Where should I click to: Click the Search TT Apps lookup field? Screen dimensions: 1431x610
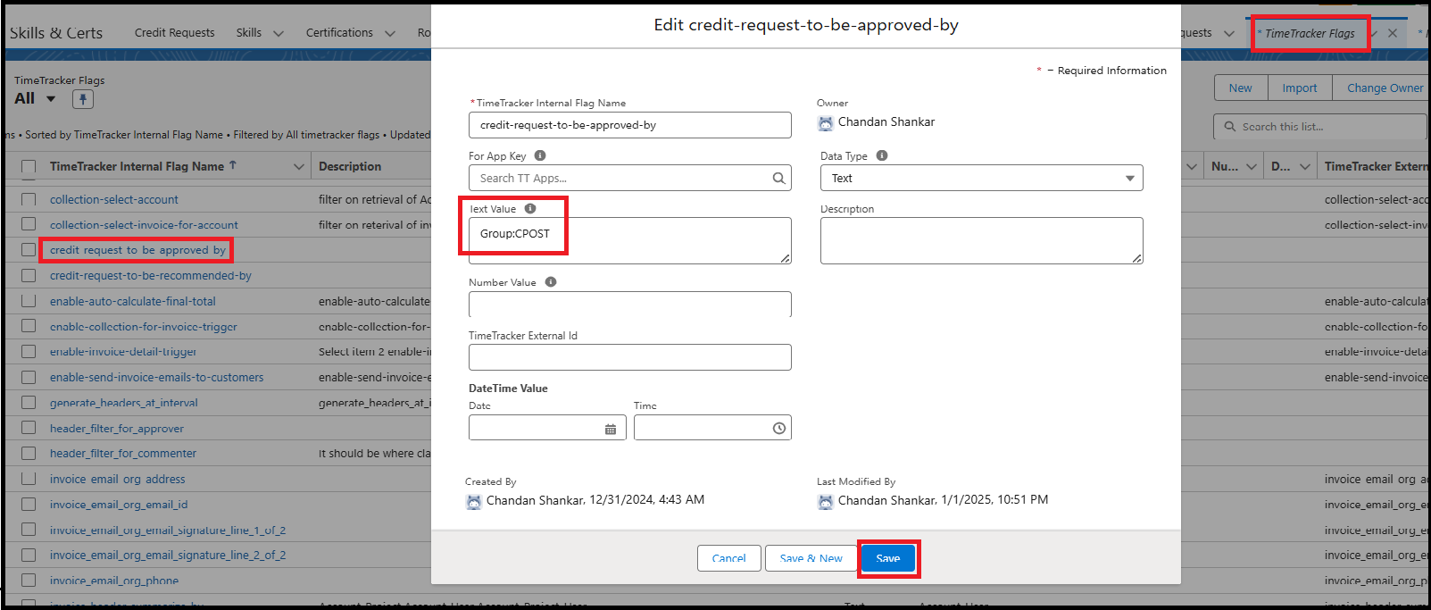tap(629, 178)
